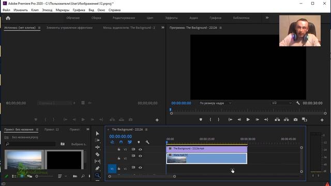This screenshot has width=331, height=186.
Task: Select the Zoom tool magnifier
Action: point(97,175)
